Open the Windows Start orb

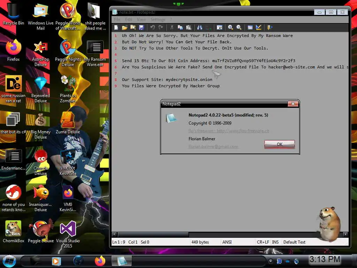point(9,261)
